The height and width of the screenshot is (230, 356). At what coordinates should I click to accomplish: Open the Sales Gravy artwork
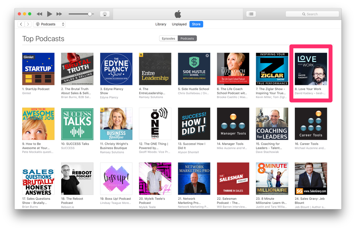click(311, 179)
